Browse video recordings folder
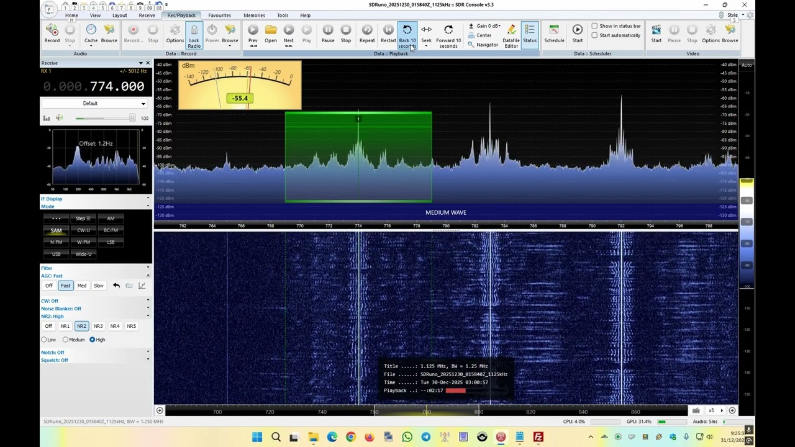Screen dimensions: 795x447 [x=730, y=34]
